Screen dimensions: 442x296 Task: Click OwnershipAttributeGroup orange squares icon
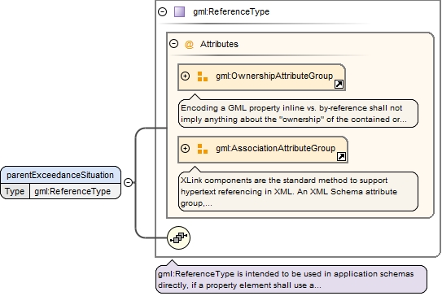pyautogui.click(x=203, y=76)
